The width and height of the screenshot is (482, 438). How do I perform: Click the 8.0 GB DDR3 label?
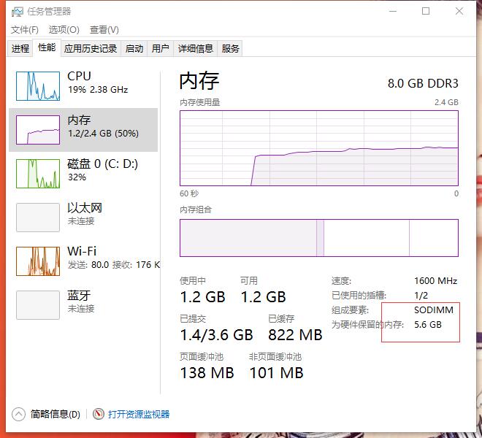[x=423, y=83]
